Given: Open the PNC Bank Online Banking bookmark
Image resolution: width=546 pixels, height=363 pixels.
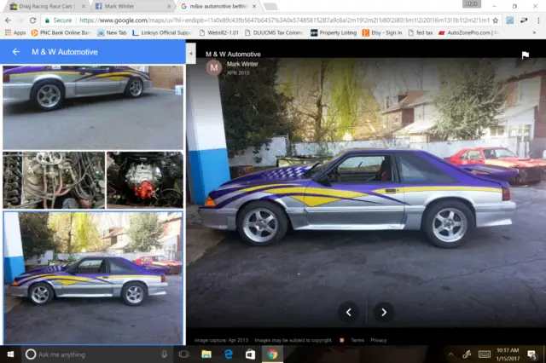Looking at the screenshot, I should pyautogui.click(x=58, y=32).
